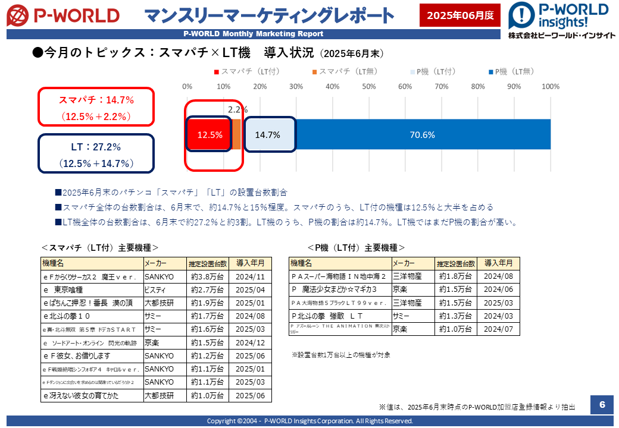Click the bullet about LT機全体の台数割合
Screen dimensions: 619x428
(286, 222)
